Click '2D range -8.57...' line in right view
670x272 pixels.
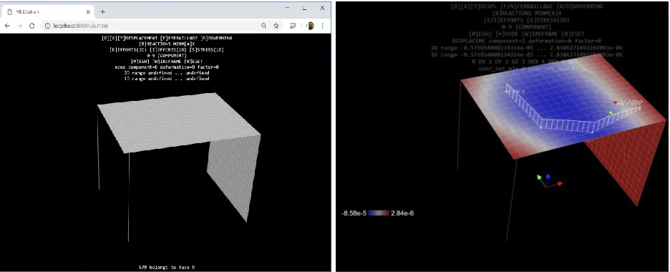[526, 48]
